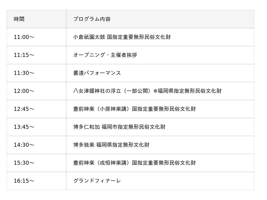
Task: Click the 書道パフォーマンス entry
Action: (x=97, y=73)
